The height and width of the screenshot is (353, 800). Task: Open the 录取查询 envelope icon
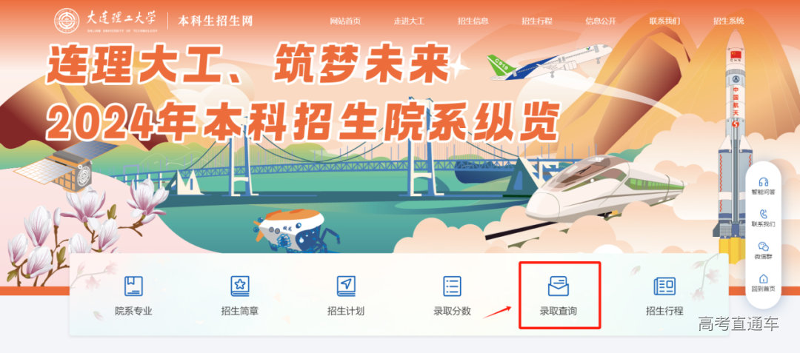559,286
